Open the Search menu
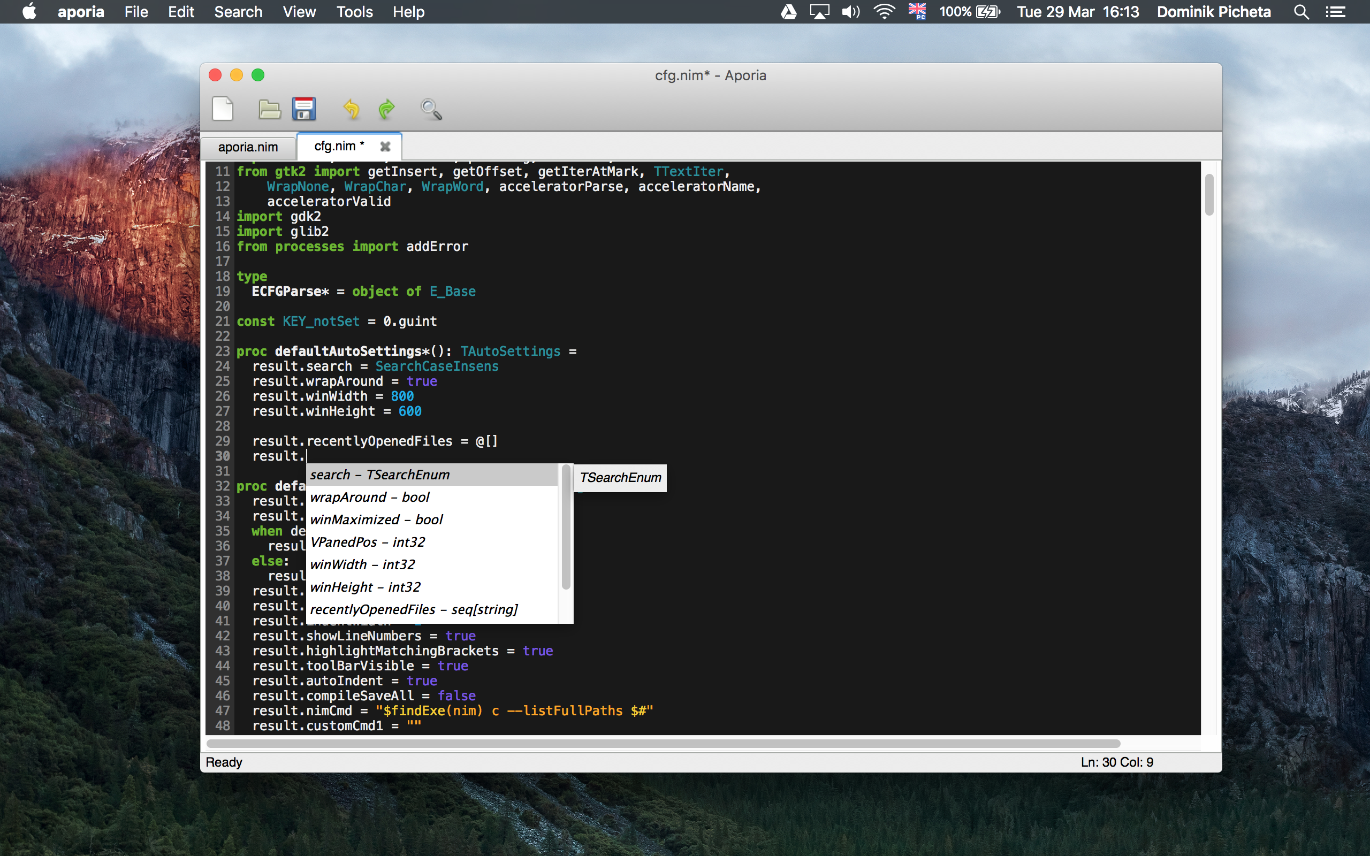This screenshot has height=856, width=1370. [x=238, y=12]
